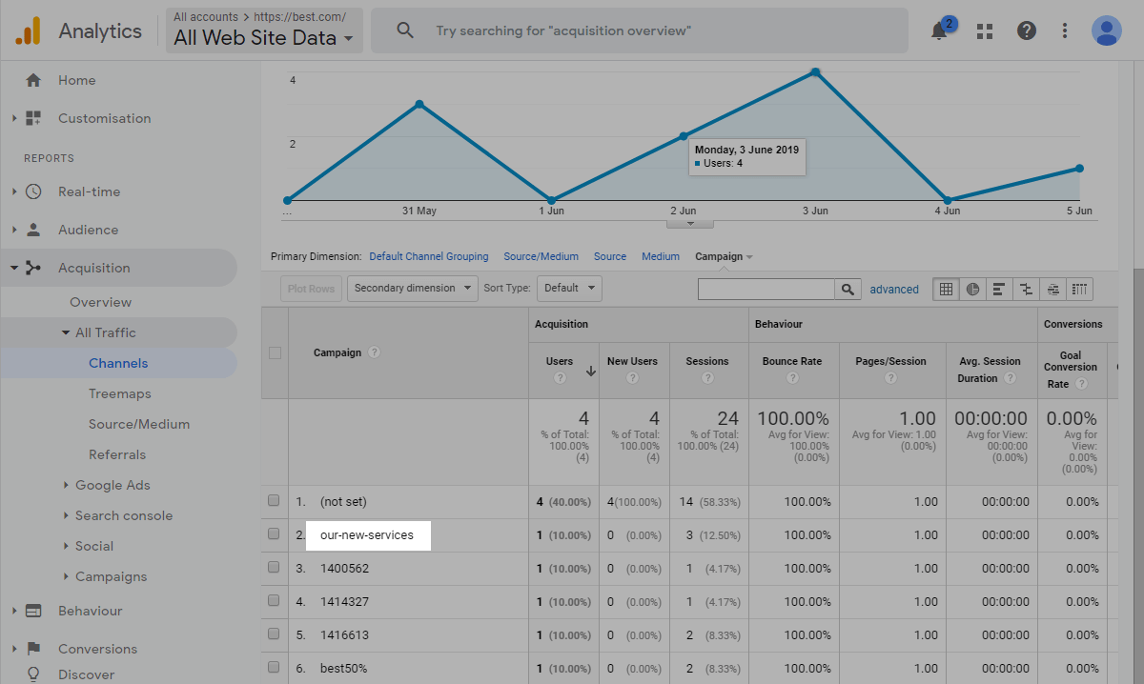
Task: Click help icon under Users column
Action: [x=560, y=378]
